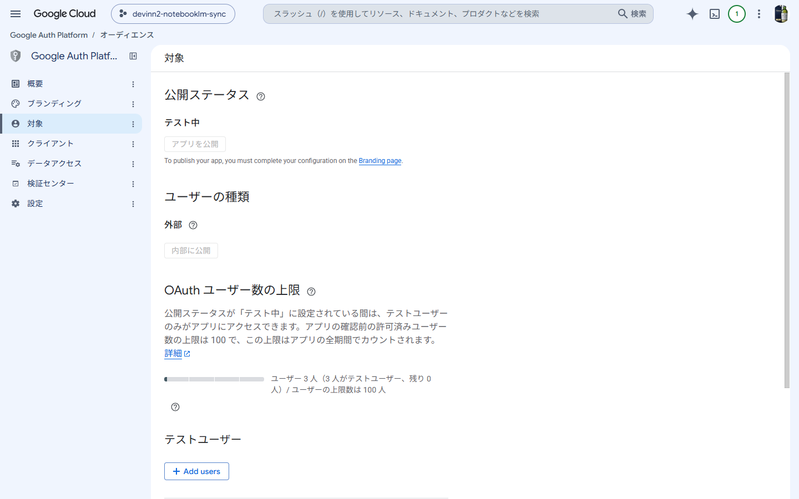Open the 設定 navigation item

click(x=71, y=203)
